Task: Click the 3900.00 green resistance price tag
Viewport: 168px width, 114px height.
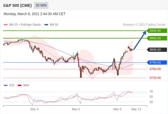Action: point(157,38)
